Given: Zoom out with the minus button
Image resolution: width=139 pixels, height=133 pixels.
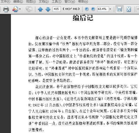Looking at the screenshot, I should [87, 9].
